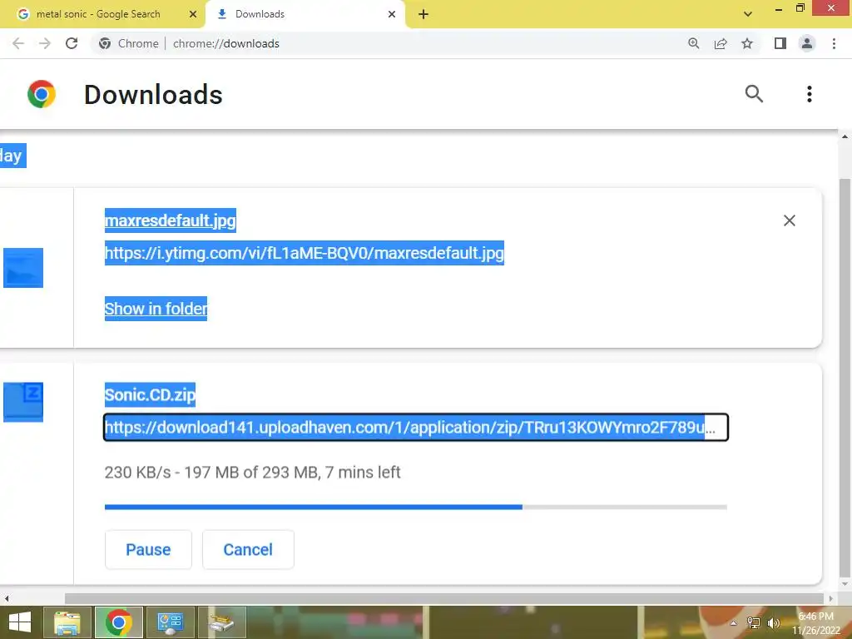Click the maxresdefault.jpg file thumbnail icon
The height and width of the screenshot is (639, 852).
22,268
